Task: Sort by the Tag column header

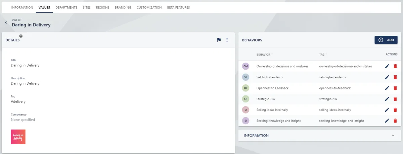Action: [322, 54]
